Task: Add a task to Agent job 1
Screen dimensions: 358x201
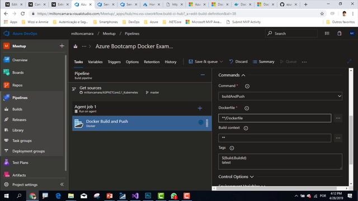Action: [x=200, y=108]
